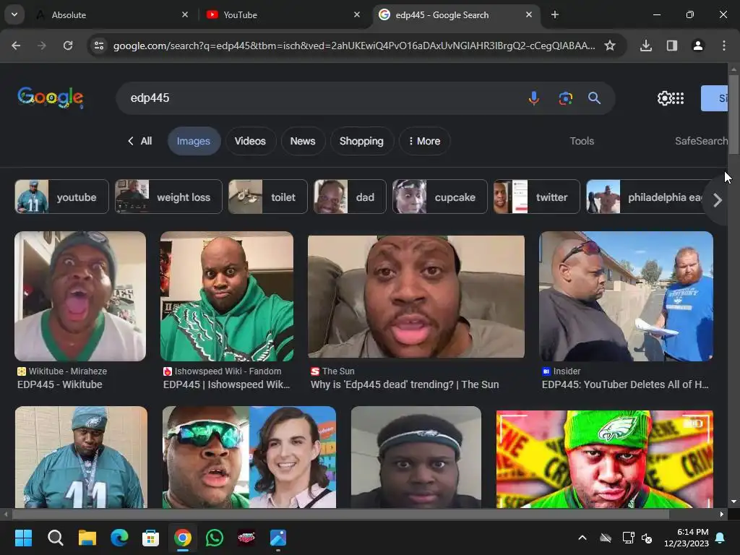The image size is (740, 555).
Task: Open new tab with plus button
Action: tap(555, 14)
